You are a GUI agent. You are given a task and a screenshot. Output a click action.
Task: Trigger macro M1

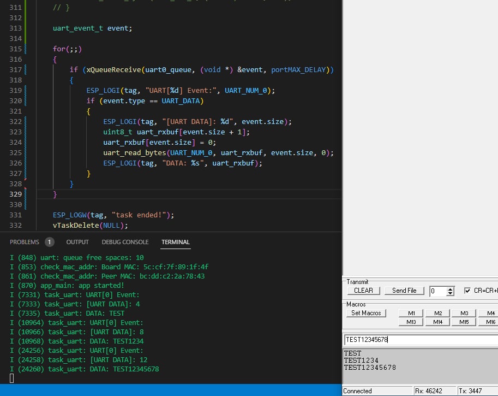[411, 313]
